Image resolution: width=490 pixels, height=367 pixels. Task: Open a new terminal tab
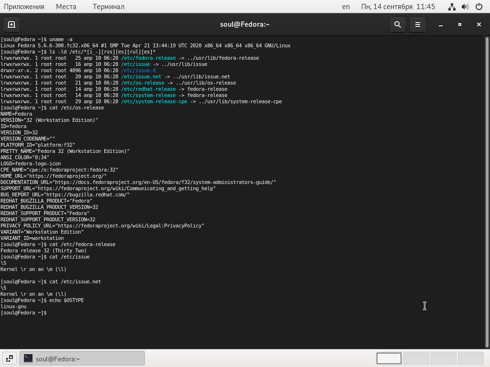(11, 24)
